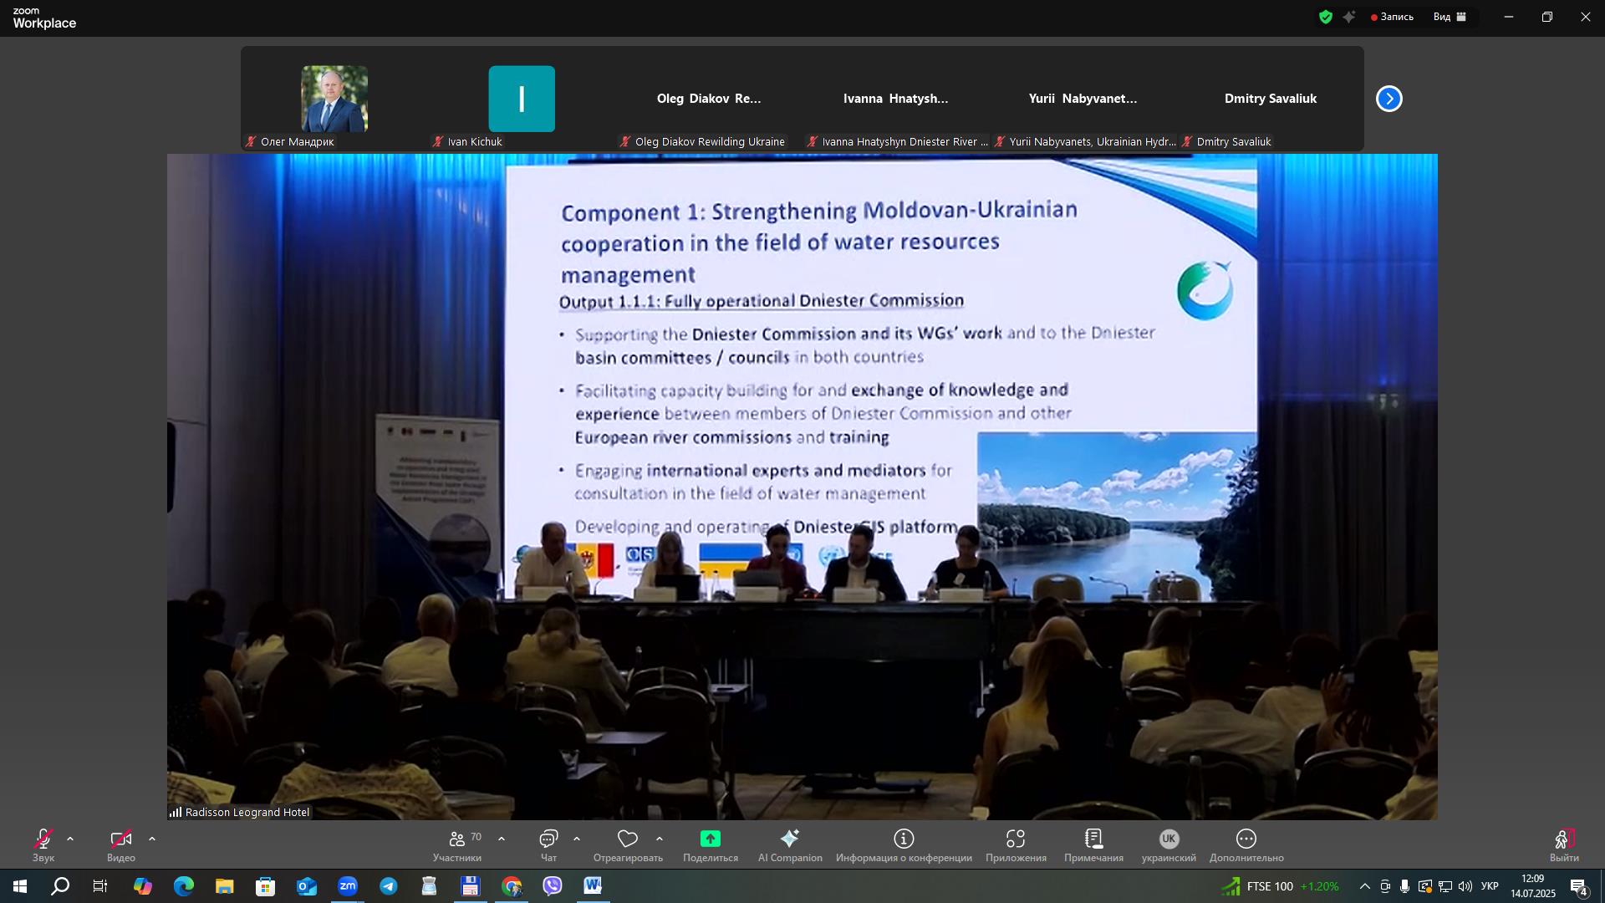Open Google Chrome from taskbar
Image resolution: width=1605 pixels, height=903 pixels.
tap(512, 886)
